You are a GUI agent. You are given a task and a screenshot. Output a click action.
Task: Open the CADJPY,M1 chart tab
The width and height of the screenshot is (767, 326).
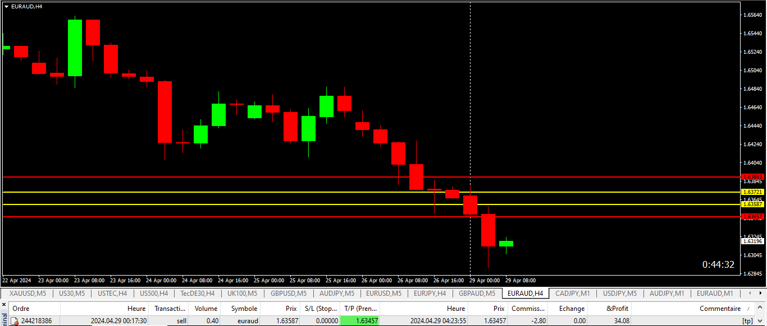tap(572, 293)
